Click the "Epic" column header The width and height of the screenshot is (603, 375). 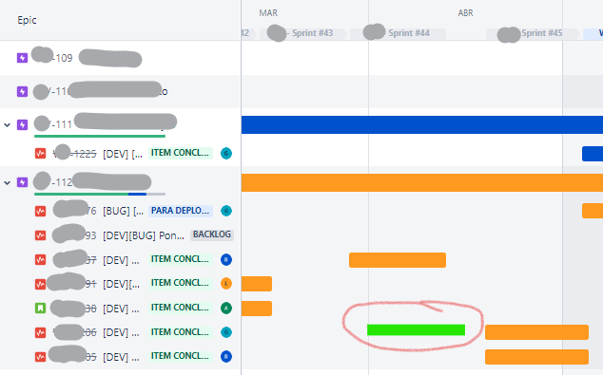[27, 20]
